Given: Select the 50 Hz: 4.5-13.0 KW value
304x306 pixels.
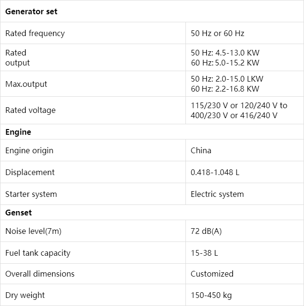Looking at the screenshot, I should click(x=225, y=53).
